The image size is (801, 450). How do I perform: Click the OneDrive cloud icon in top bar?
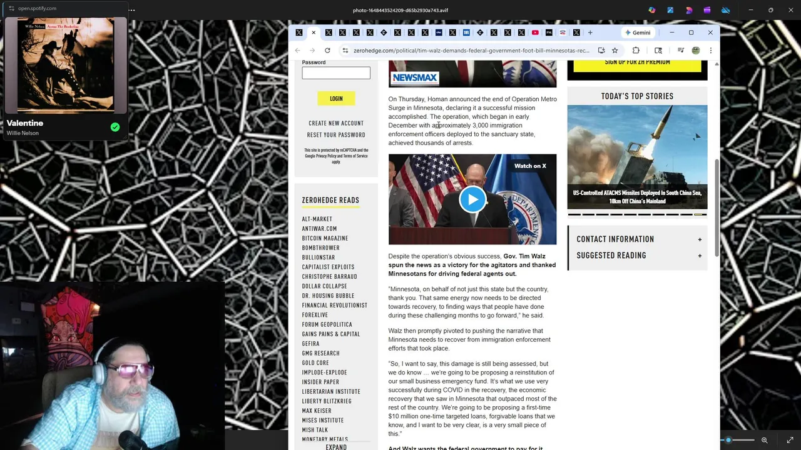[726, 10]
